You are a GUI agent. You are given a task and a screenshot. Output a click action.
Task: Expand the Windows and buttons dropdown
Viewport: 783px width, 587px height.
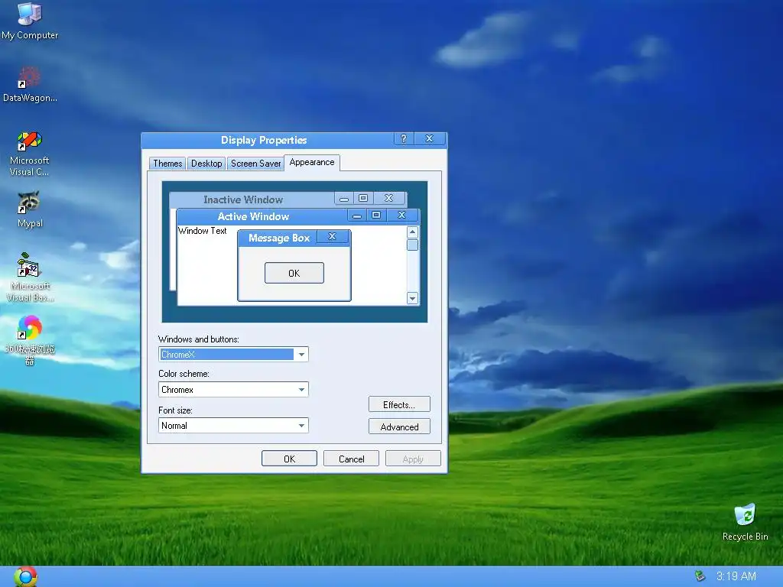coord(301,355)
